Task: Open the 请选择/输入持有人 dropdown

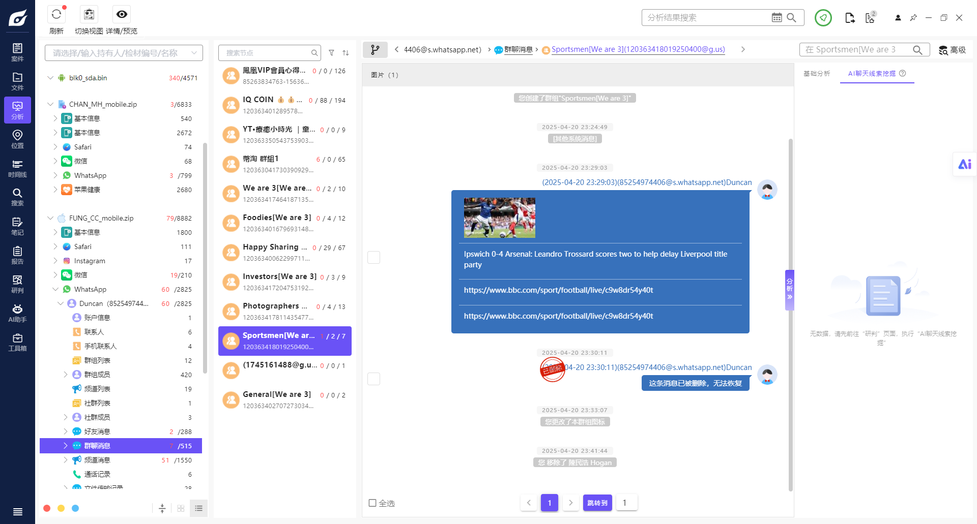Action: (124, 53)
